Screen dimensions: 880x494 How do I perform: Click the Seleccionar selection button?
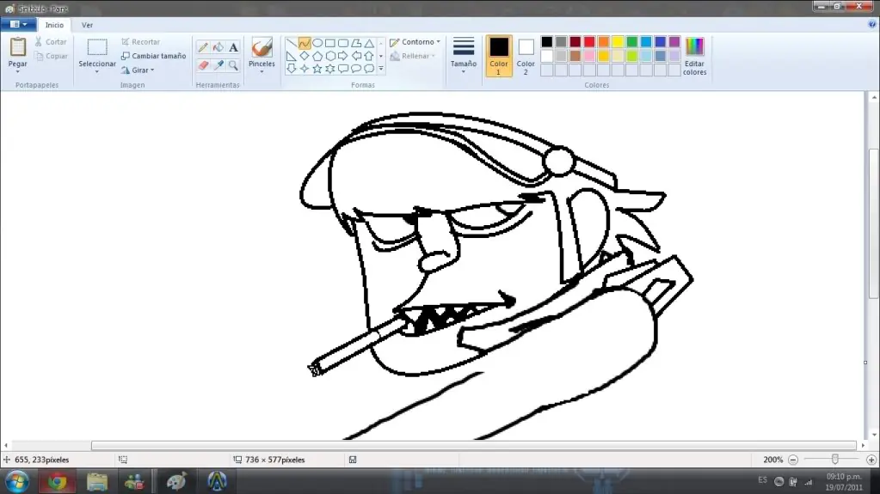click(96, 52)
